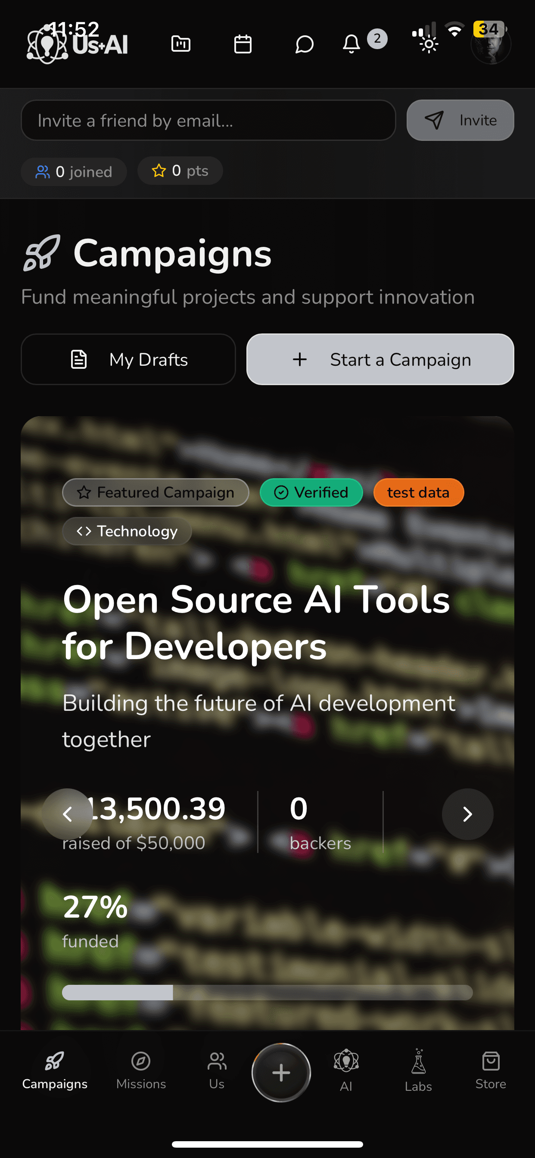Image resolution: width=535 pixels, height=1158 pixels.
Task: Click the raised of $50,000 text
Action: [x=134, y=843]
